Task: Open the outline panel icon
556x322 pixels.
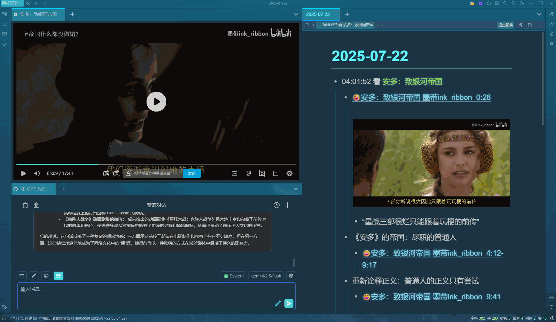Action: click(x=4, y=24)
